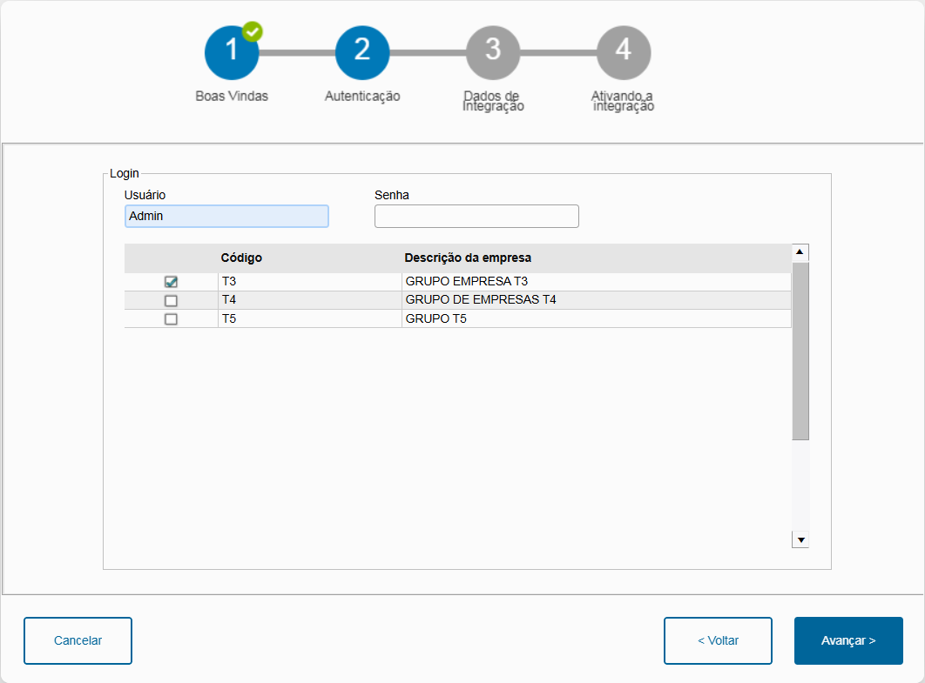
Task: Click the company list scrollbar thumb
Action: pyautogui.click(x=800, y=350)
